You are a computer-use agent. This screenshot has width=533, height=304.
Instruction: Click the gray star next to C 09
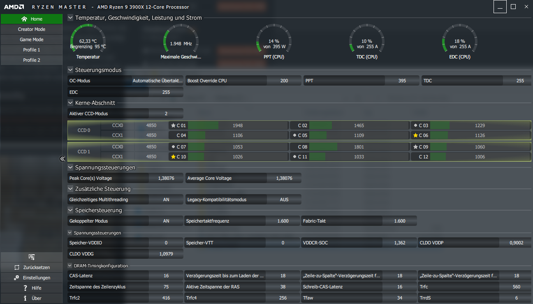(415, 147)
